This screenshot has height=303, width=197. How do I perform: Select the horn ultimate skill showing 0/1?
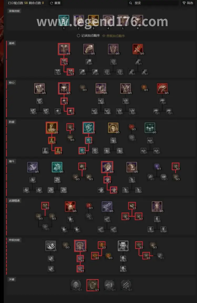coord(51,246)
